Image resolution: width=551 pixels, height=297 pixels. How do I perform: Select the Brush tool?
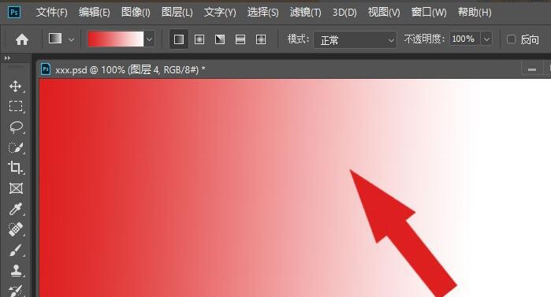(16, 251)
